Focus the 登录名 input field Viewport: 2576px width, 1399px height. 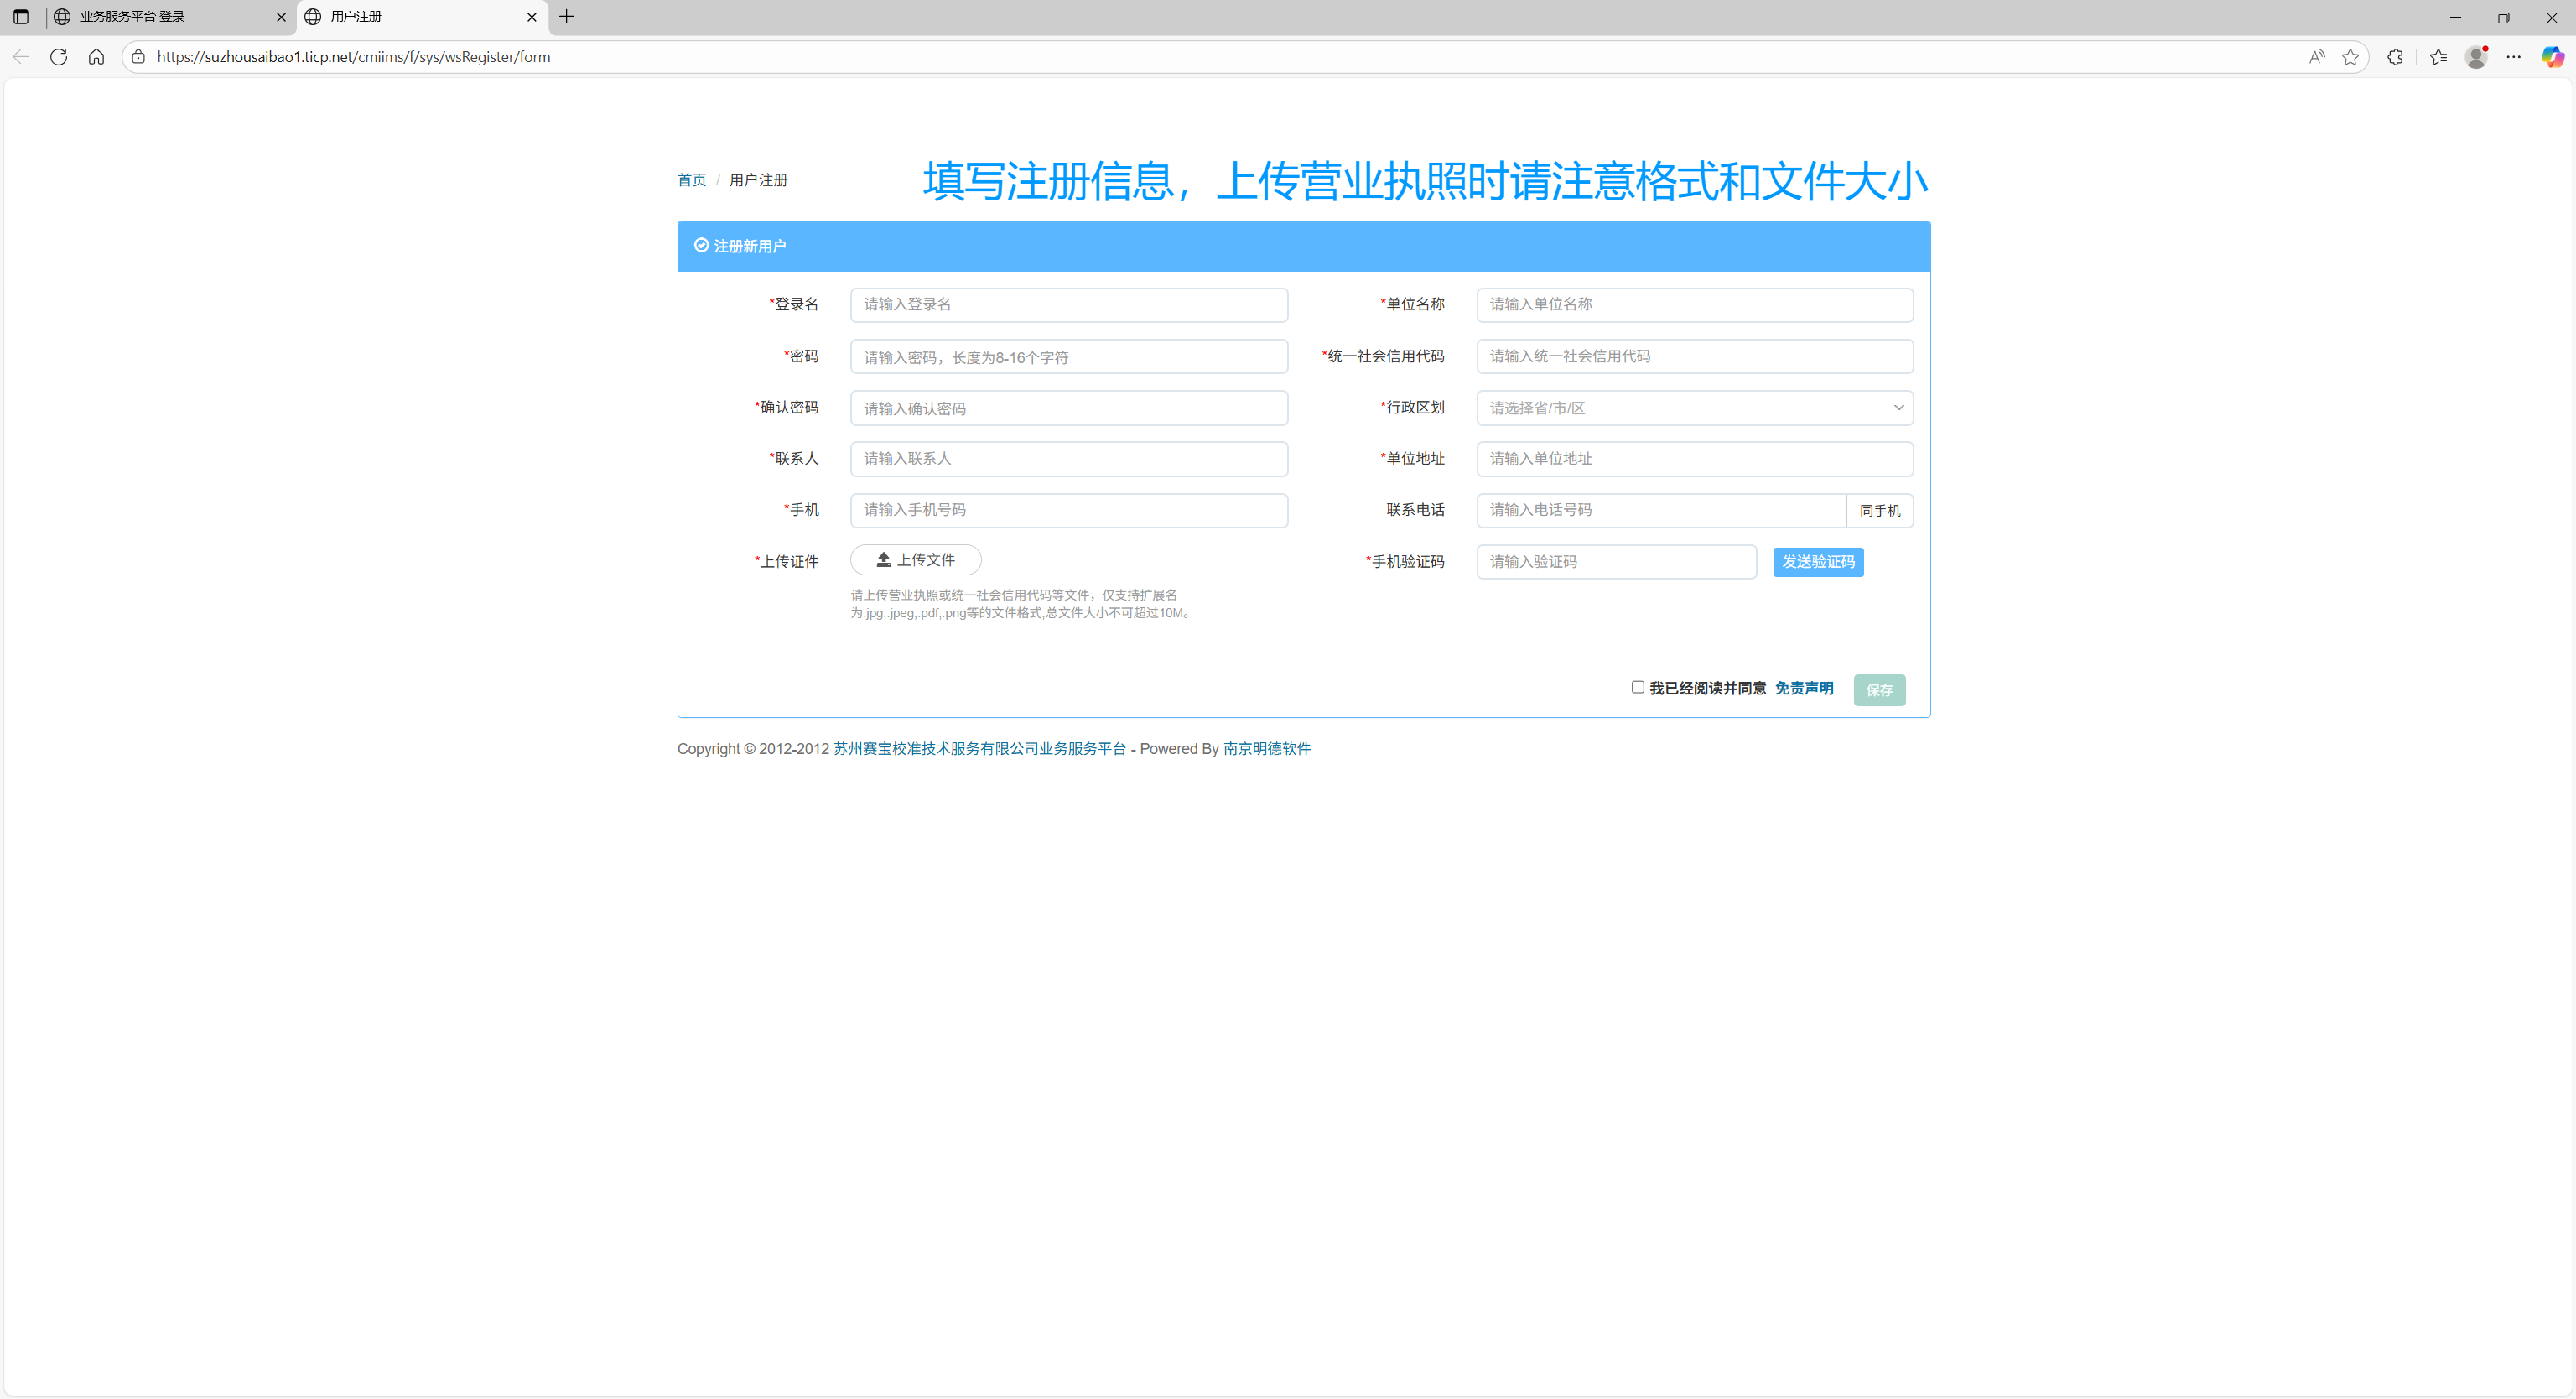[x=1068, y=305]
